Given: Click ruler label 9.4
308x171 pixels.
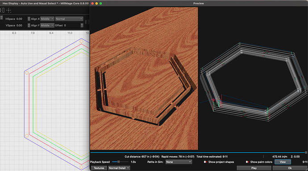Looking at the screenshot, I should [x=51, y=33].
